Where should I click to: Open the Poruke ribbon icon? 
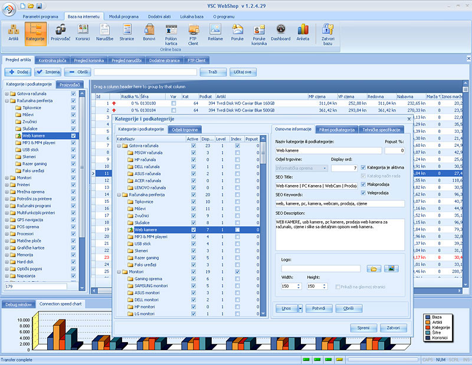(238, 33)
